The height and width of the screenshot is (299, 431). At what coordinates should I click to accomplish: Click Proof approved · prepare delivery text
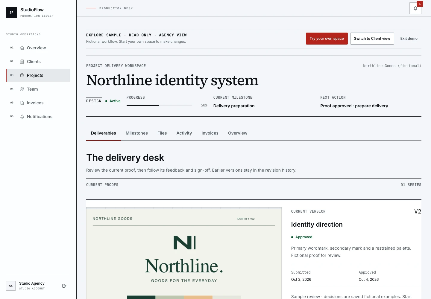coord(354,106)
